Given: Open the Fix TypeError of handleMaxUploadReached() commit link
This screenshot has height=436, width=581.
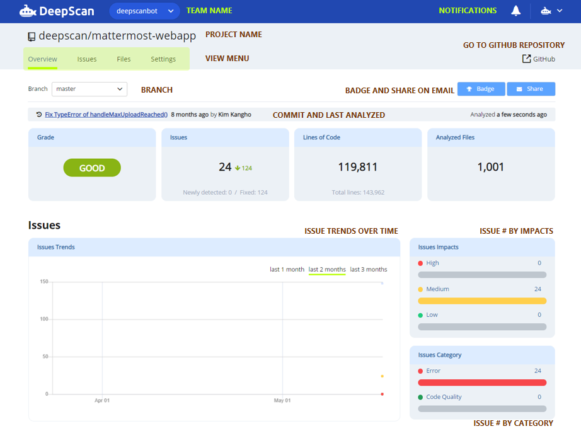Looking at the screenshot, I should coord(106,115).
